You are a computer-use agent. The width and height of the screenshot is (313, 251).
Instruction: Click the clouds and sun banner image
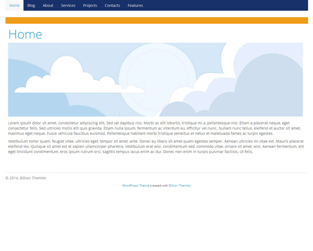[155, 80]
